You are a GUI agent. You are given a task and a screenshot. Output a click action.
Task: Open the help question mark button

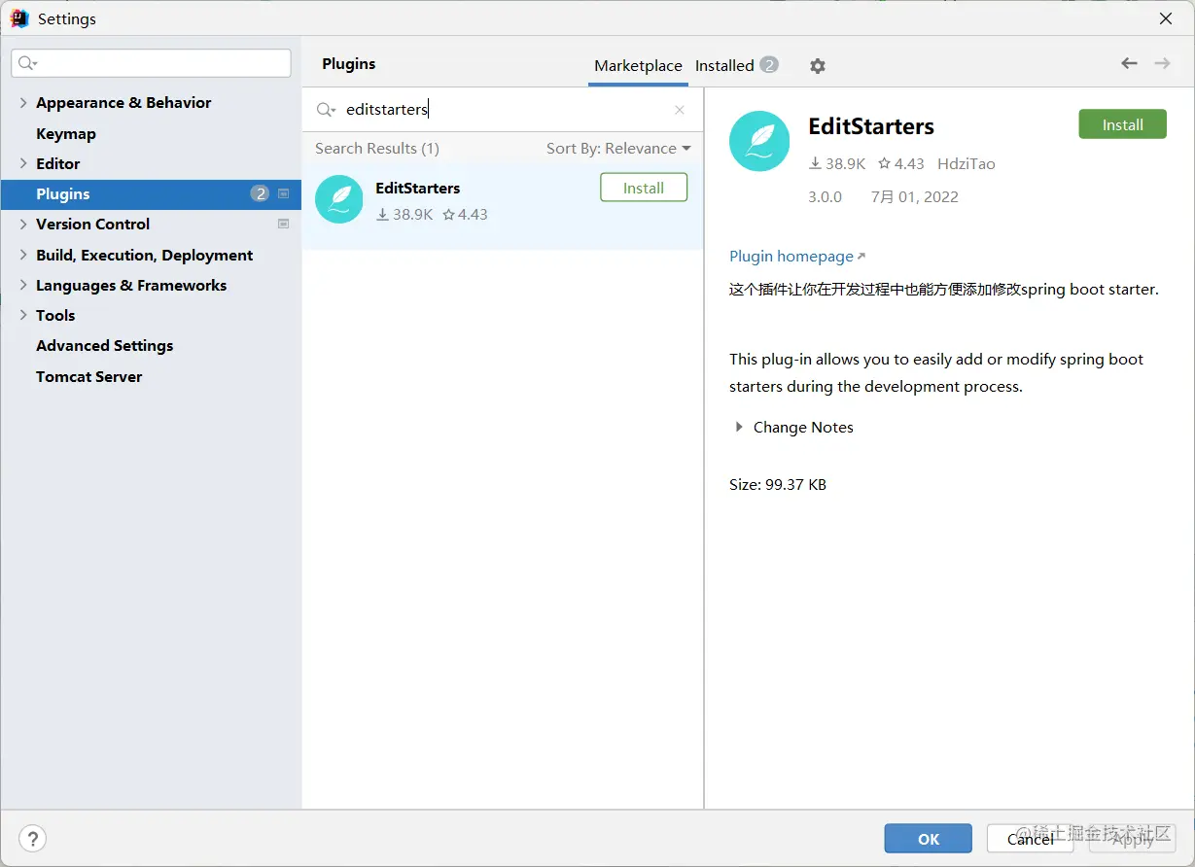[x=32, y=839]
